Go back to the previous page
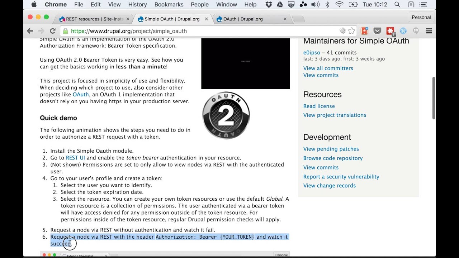 click(30, 31)
